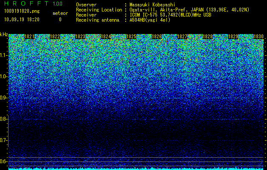Click the 0.9 kHz axis tick label
This screenshot has width=267, height=170.
(x=3, y=98)
